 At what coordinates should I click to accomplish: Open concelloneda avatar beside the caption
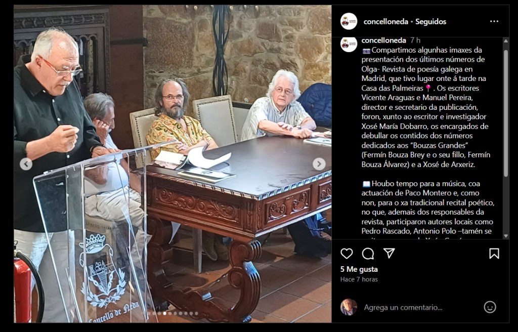349,44
